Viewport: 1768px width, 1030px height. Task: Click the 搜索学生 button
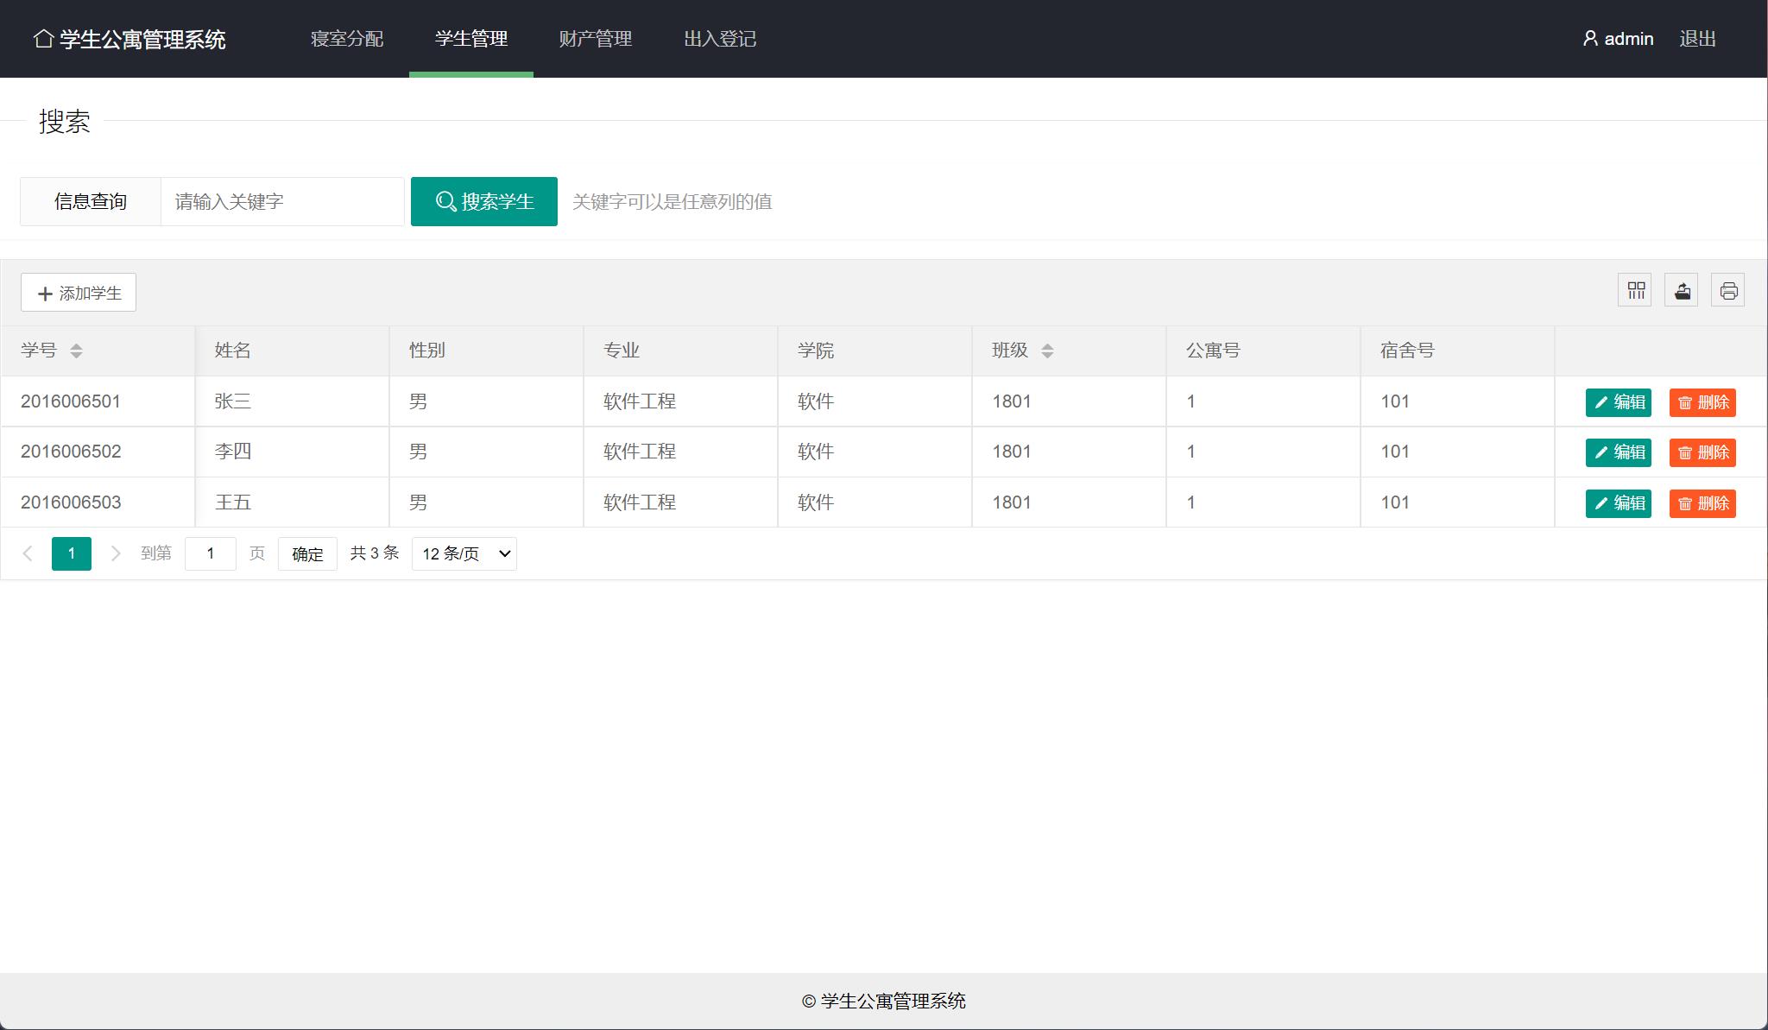[x=484, y=202]
